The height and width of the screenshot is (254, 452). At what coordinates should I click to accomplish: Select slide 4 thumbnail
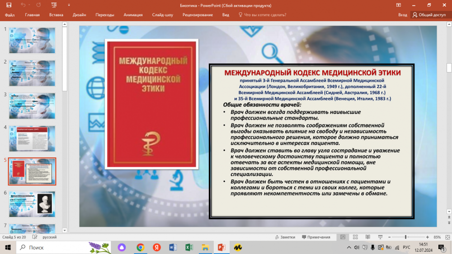[32, 139]
